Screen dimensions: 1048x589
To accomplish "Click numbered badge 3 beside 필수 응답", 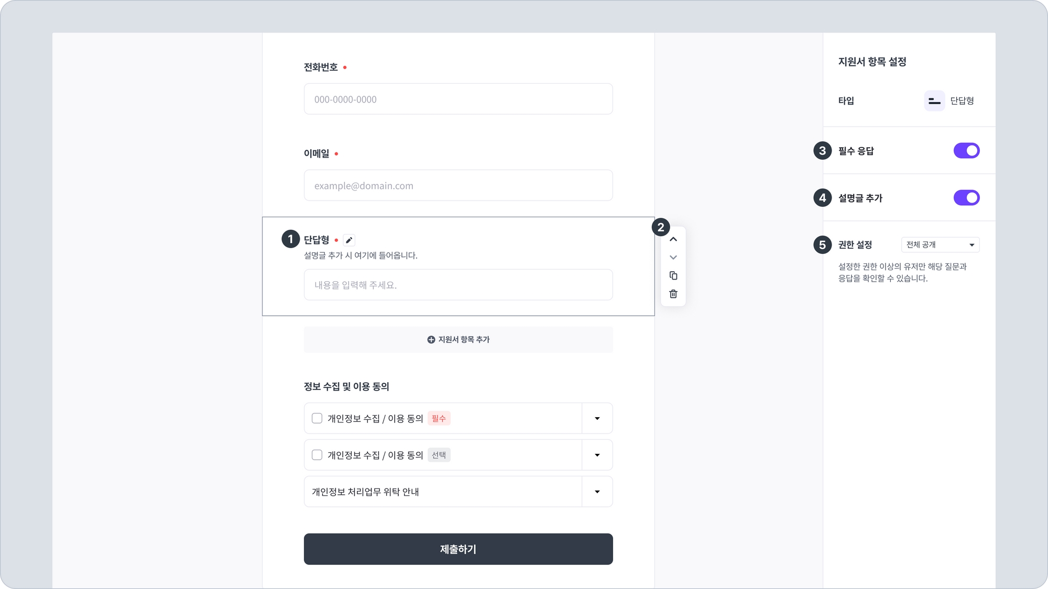I will pyautogui.click(x=822, y=151).
